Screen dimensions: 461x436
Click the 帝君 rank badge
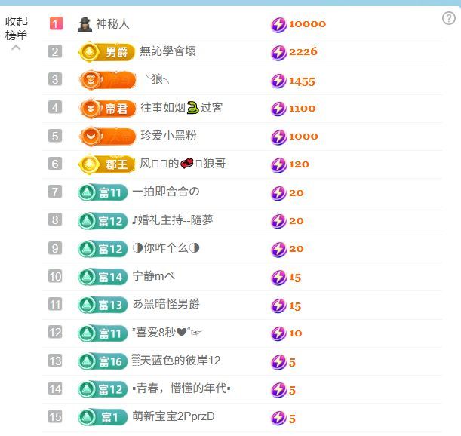[x=107, y=108]
